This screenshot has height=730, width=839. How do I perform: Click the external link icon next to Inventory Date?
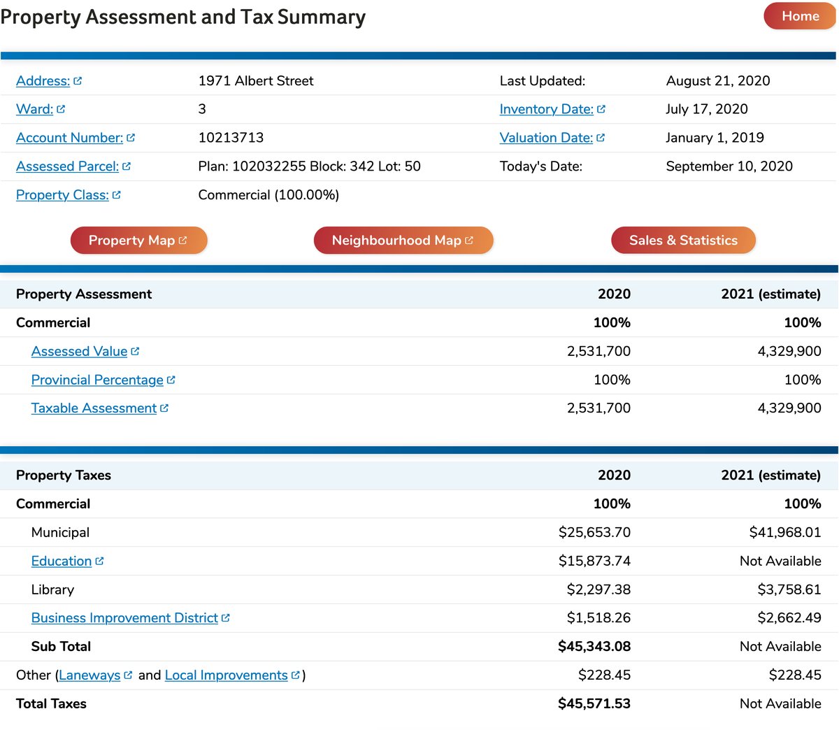point(601,109)
